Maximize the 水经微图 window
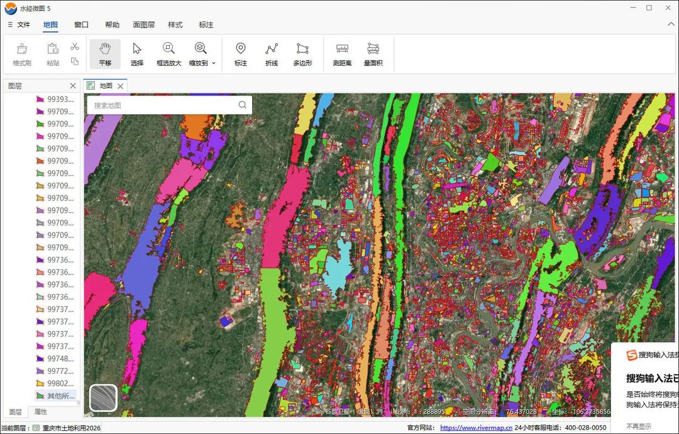 [649, 8]
